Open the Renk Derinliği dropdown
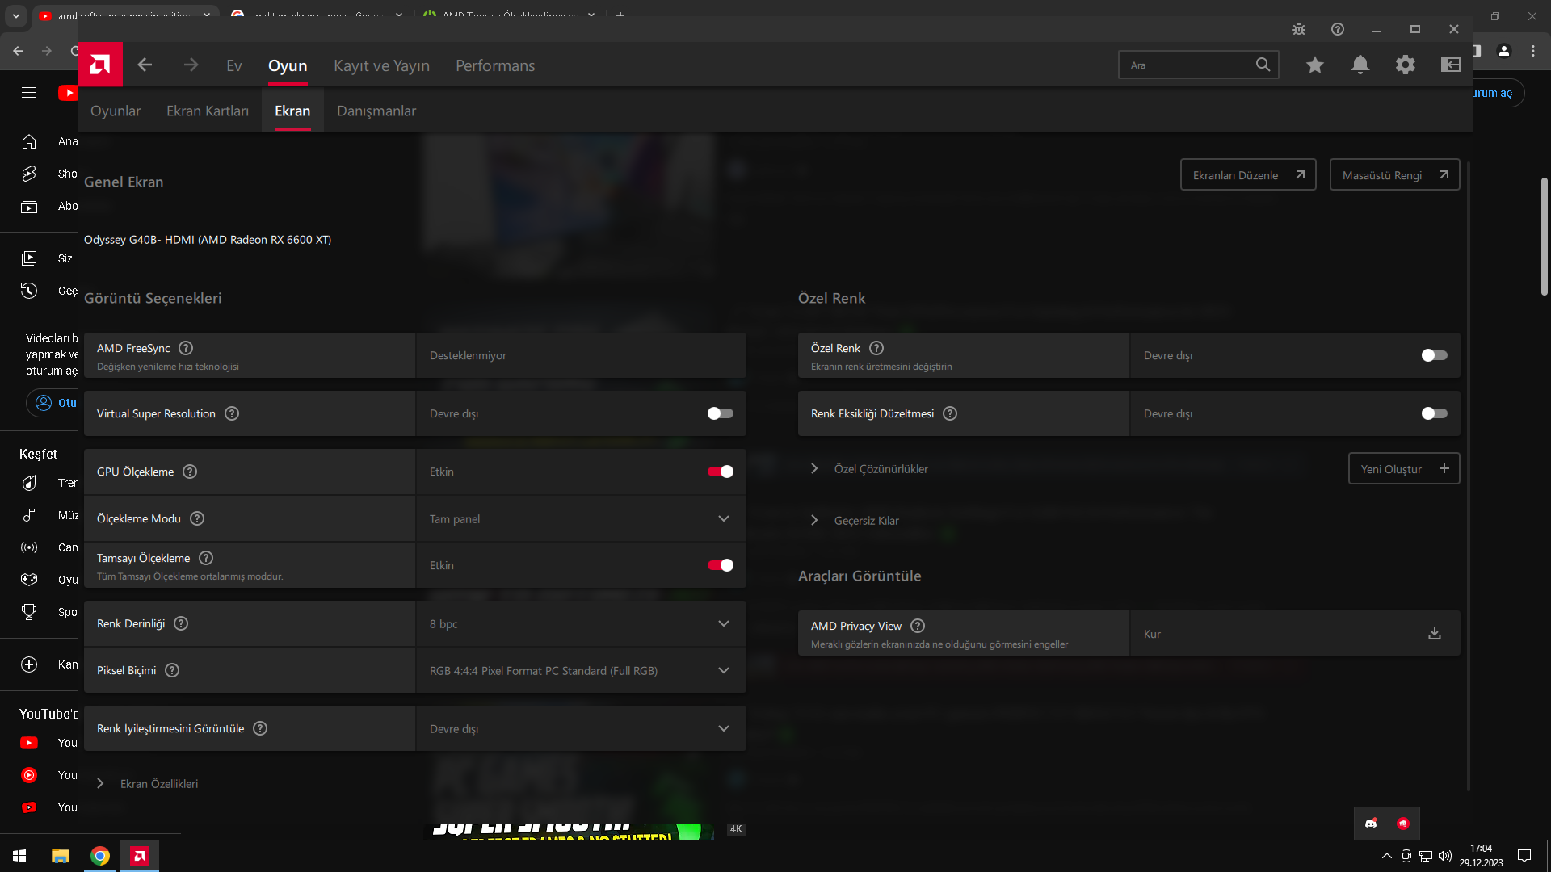Viewport: 1551px width, 872px height. pyautogui.click(x=580, y=623)
